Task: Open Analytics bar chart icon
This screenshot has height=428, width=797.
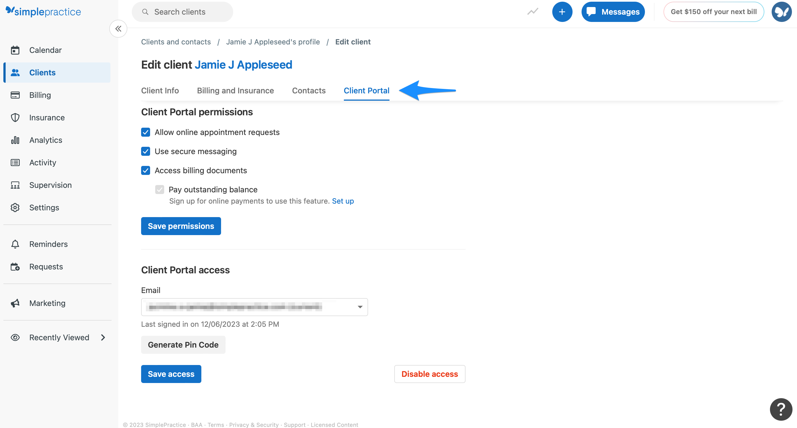Action: [x=15, y=140]
